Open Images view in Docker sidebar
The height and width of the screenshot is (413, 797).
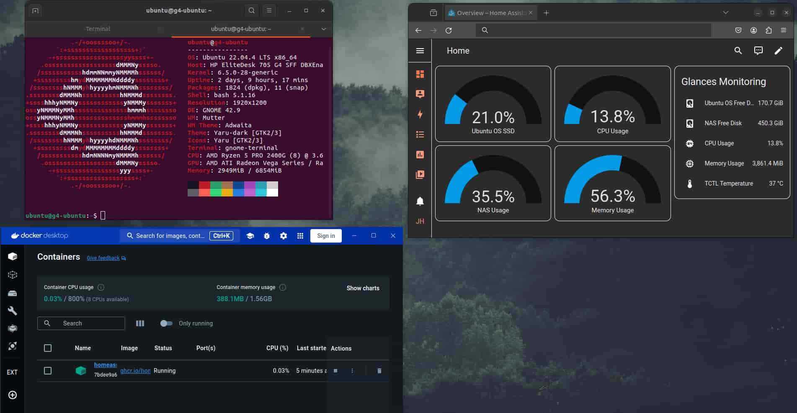13,275
